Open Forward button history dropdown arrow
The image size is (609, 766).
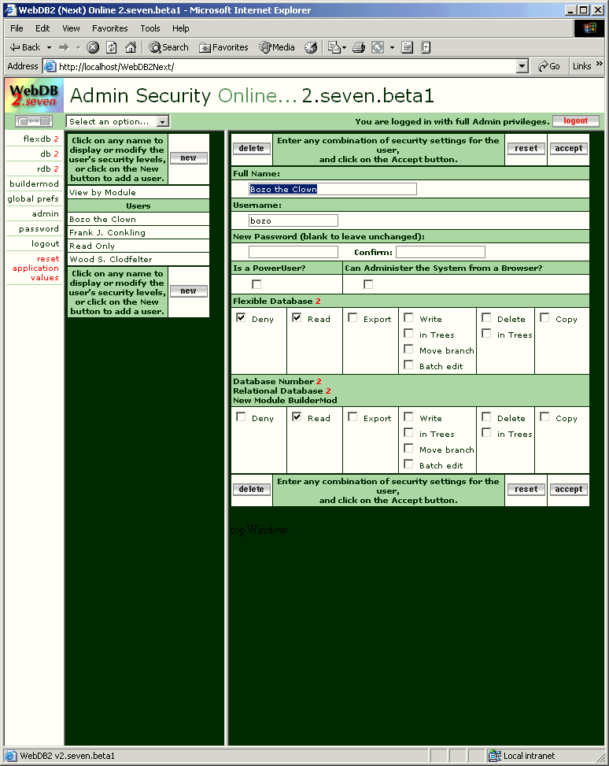[78, 47]
